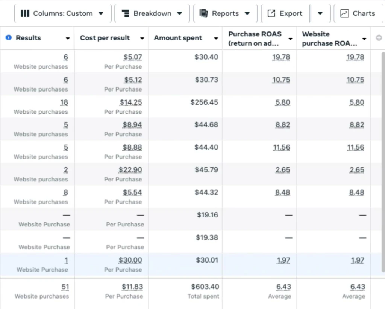This screenshot has height=309, width=385.
Task: Click the Breakdown stacked-rows icon
Action: click(x=126, y=13)
